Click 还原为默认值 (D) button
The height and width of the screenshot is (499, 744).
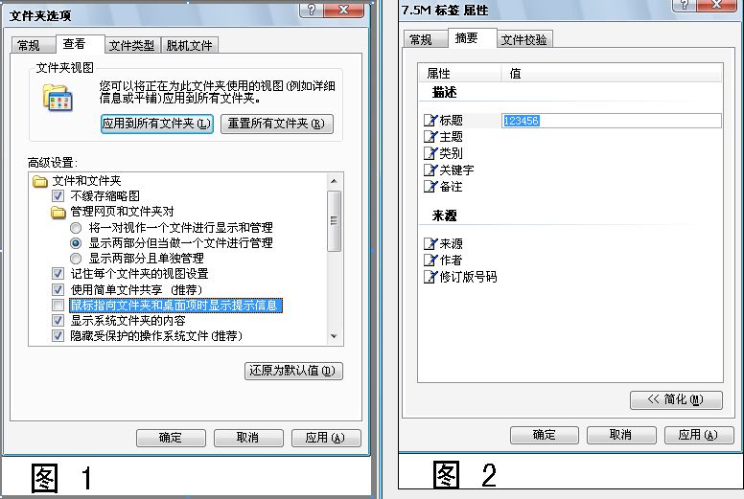(293, 371)
